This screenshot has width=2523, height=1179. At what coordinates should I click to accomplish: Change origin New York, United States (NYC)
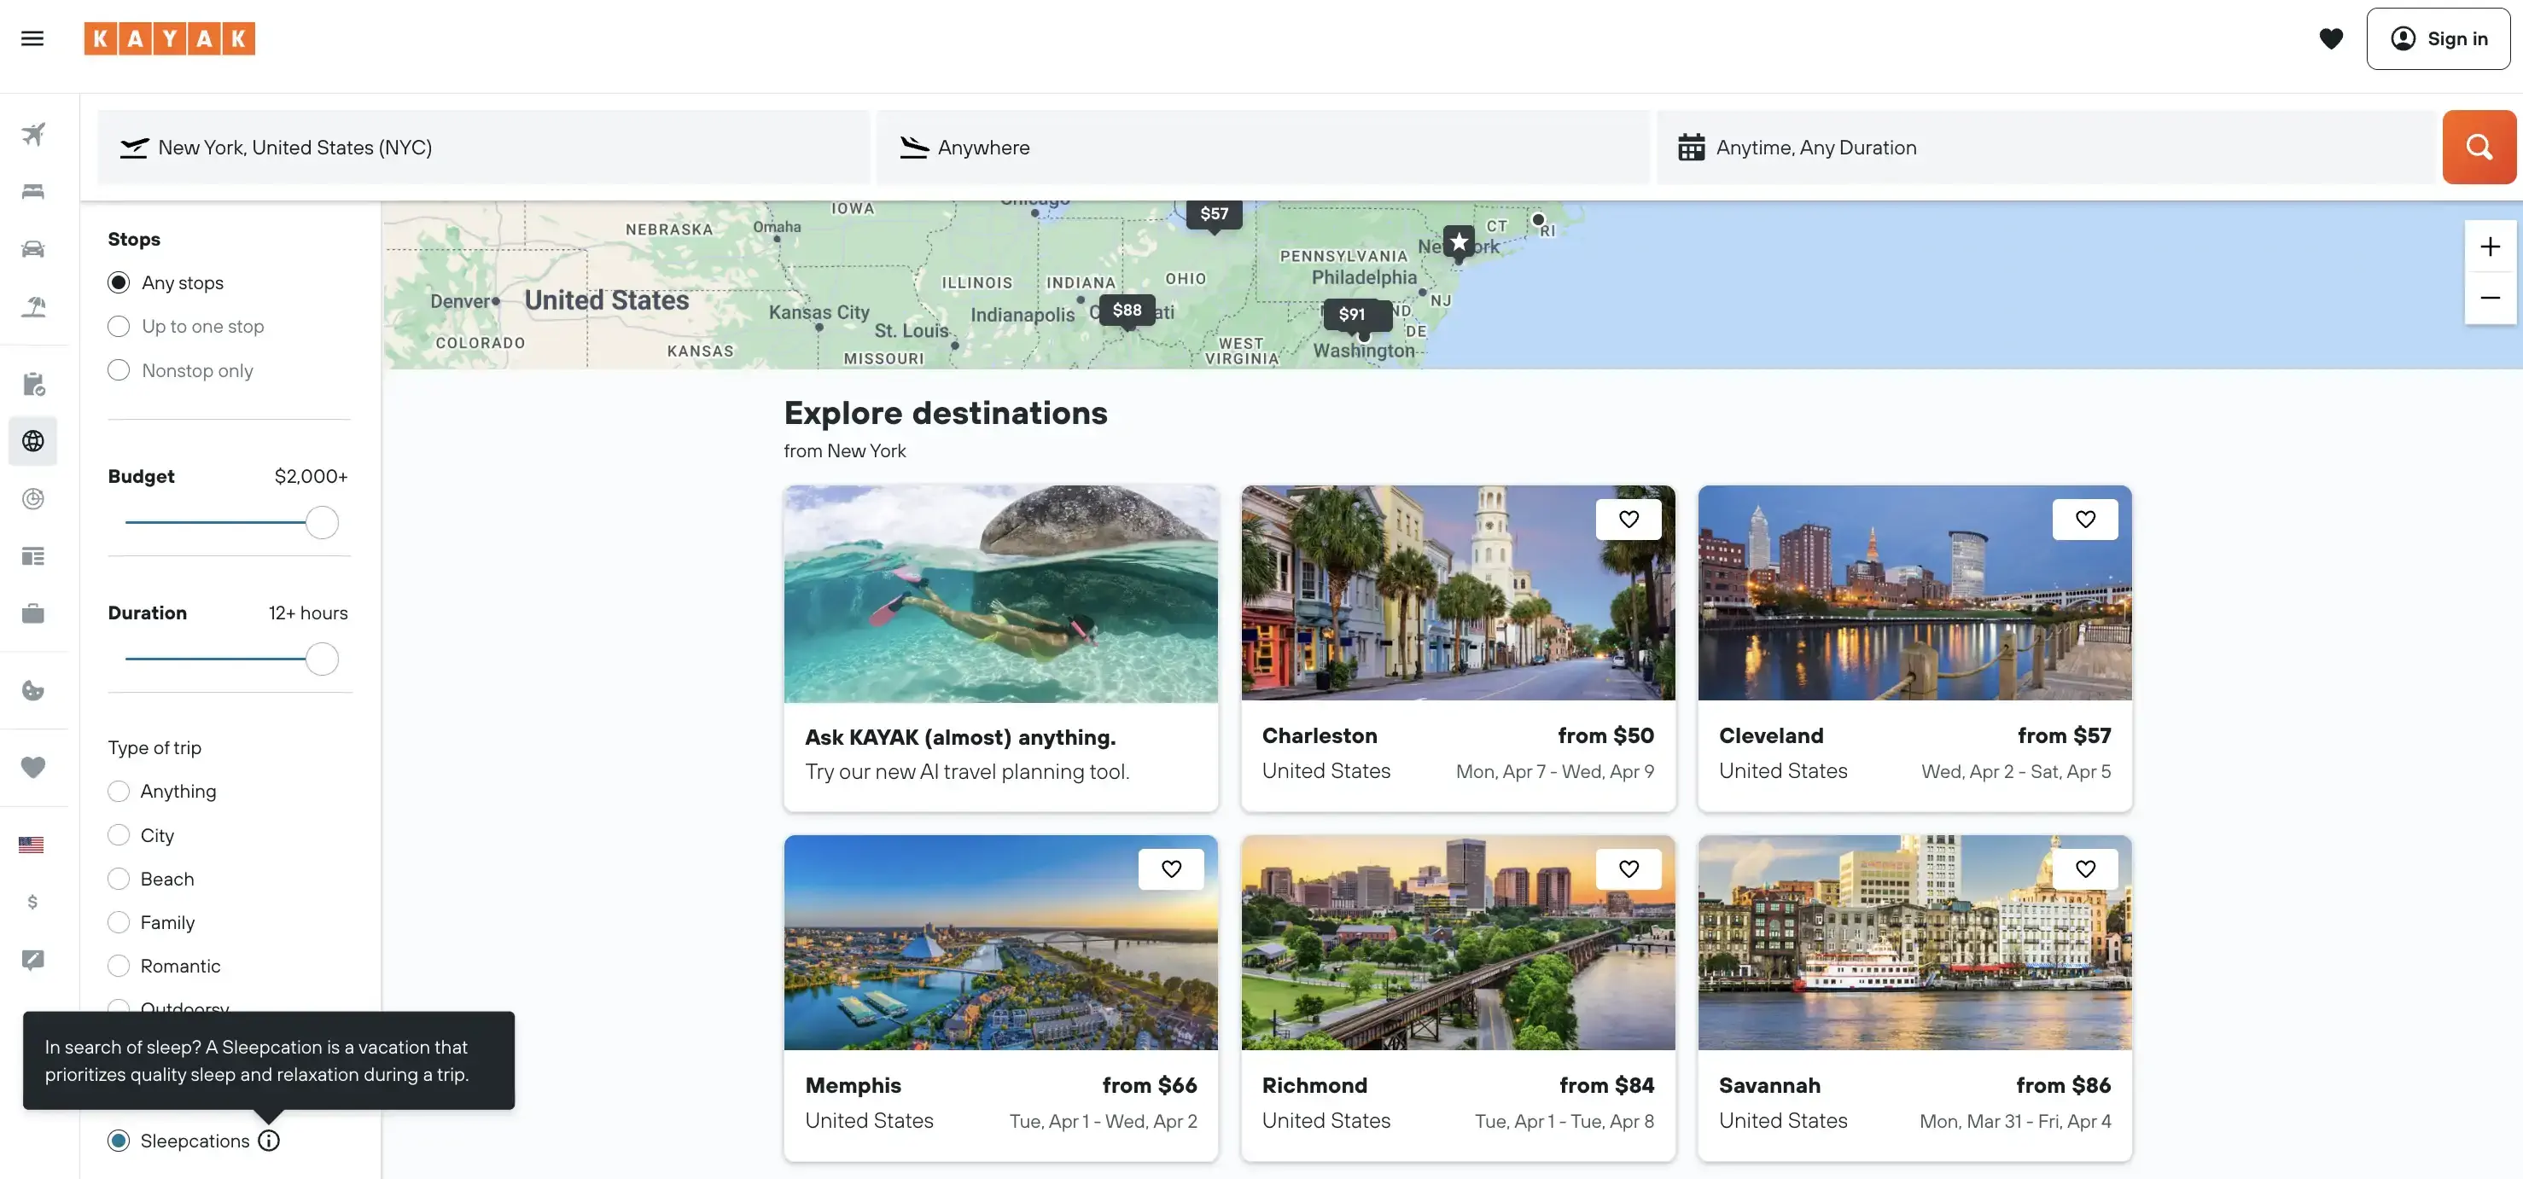pos(483,147)
